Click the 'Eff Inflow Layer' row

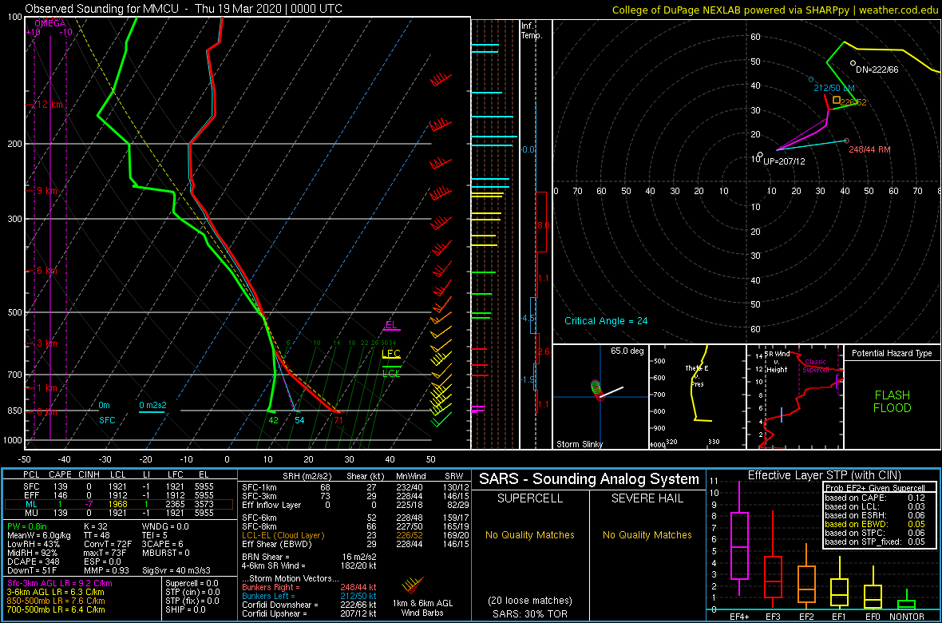pyautogui.click(x=356, y=504)
